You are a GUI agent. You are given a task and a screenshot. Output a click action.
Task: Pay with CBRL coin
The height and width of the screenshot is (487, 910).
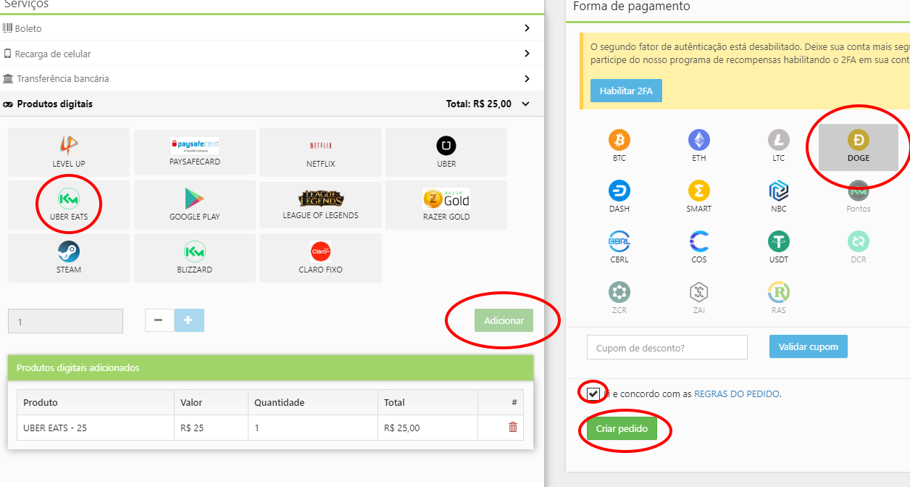pyautogui.click(x=619, y=247)
